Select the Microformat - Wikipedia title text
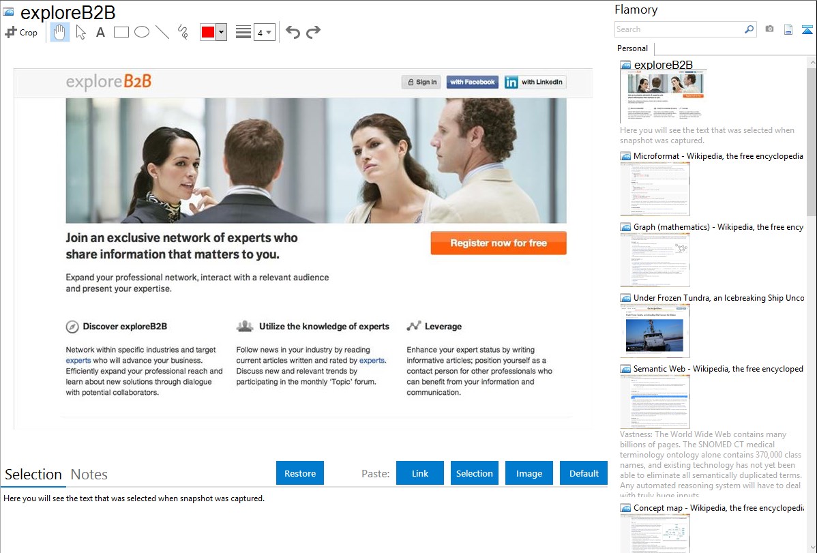Viewport: 817px width, 553px height. pyautogui.click(x=718, y=156)
